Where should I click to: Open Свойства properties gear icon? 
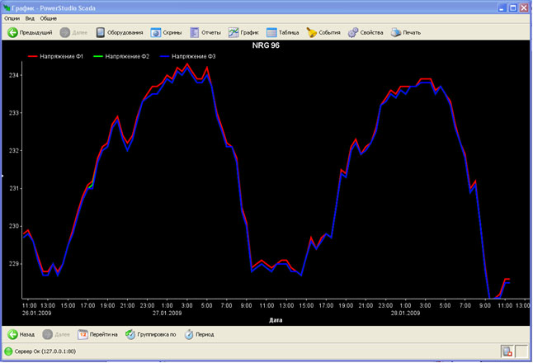coord(353,33)
